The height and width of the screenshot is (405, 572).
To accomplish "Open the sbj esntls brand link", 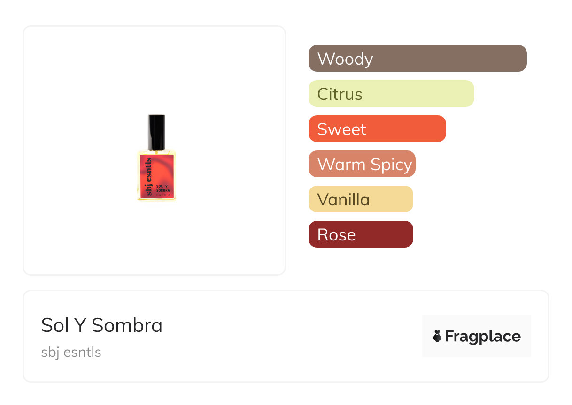I will (x=71, y=352).
